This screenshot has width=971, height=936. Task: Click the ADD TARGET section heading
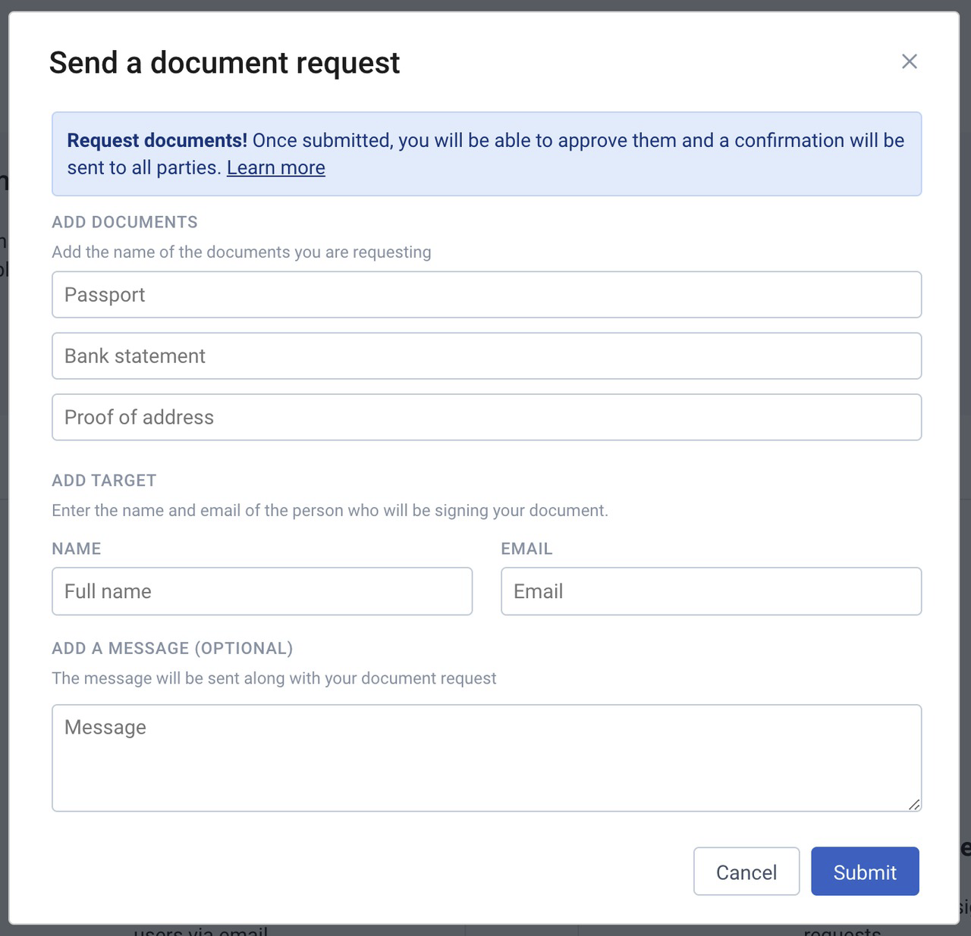(x=104, y=481)
